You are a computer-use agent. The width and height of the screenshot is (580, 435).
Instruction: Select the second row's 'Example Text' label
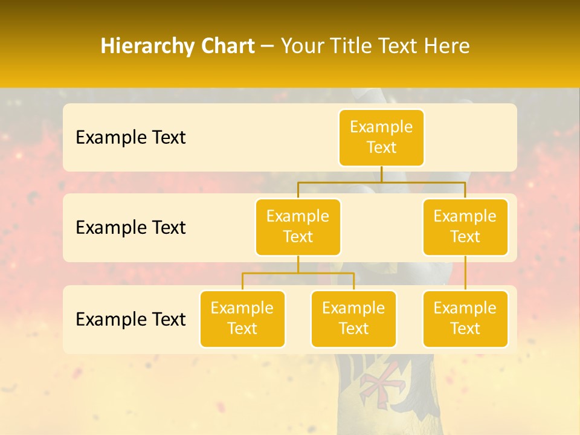[130, 227]
